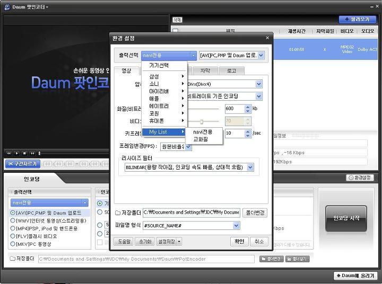Click the preview playback seek bar
382x284 pixels.
click(x=74, y=153)
